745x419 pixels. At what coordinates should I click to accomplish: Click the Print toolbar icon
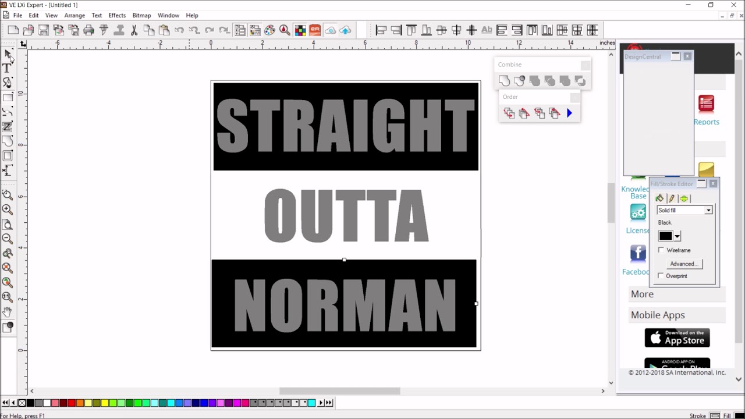(88, 30)
